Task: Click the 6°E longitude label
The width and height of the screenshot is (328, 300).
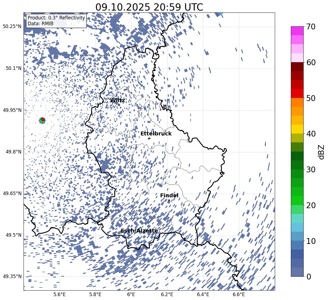Action: (x=131, y=294)
